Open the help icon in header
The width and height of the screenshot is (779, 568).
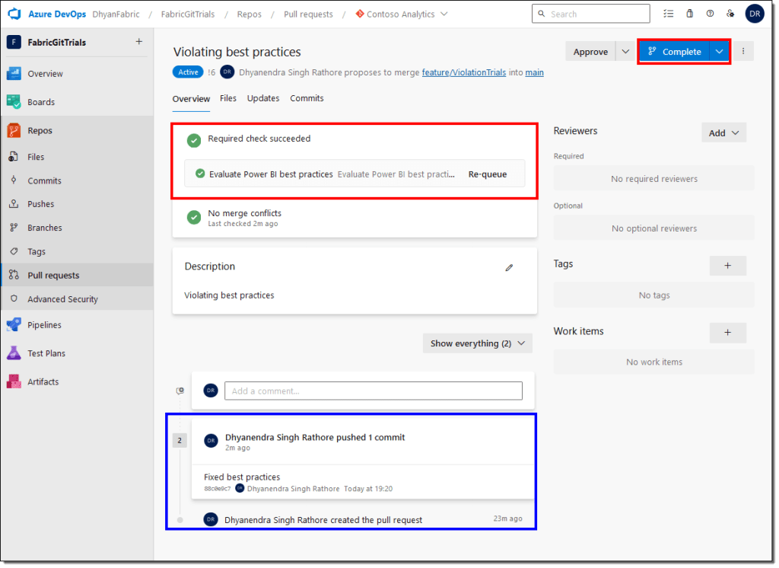[710, 14]
